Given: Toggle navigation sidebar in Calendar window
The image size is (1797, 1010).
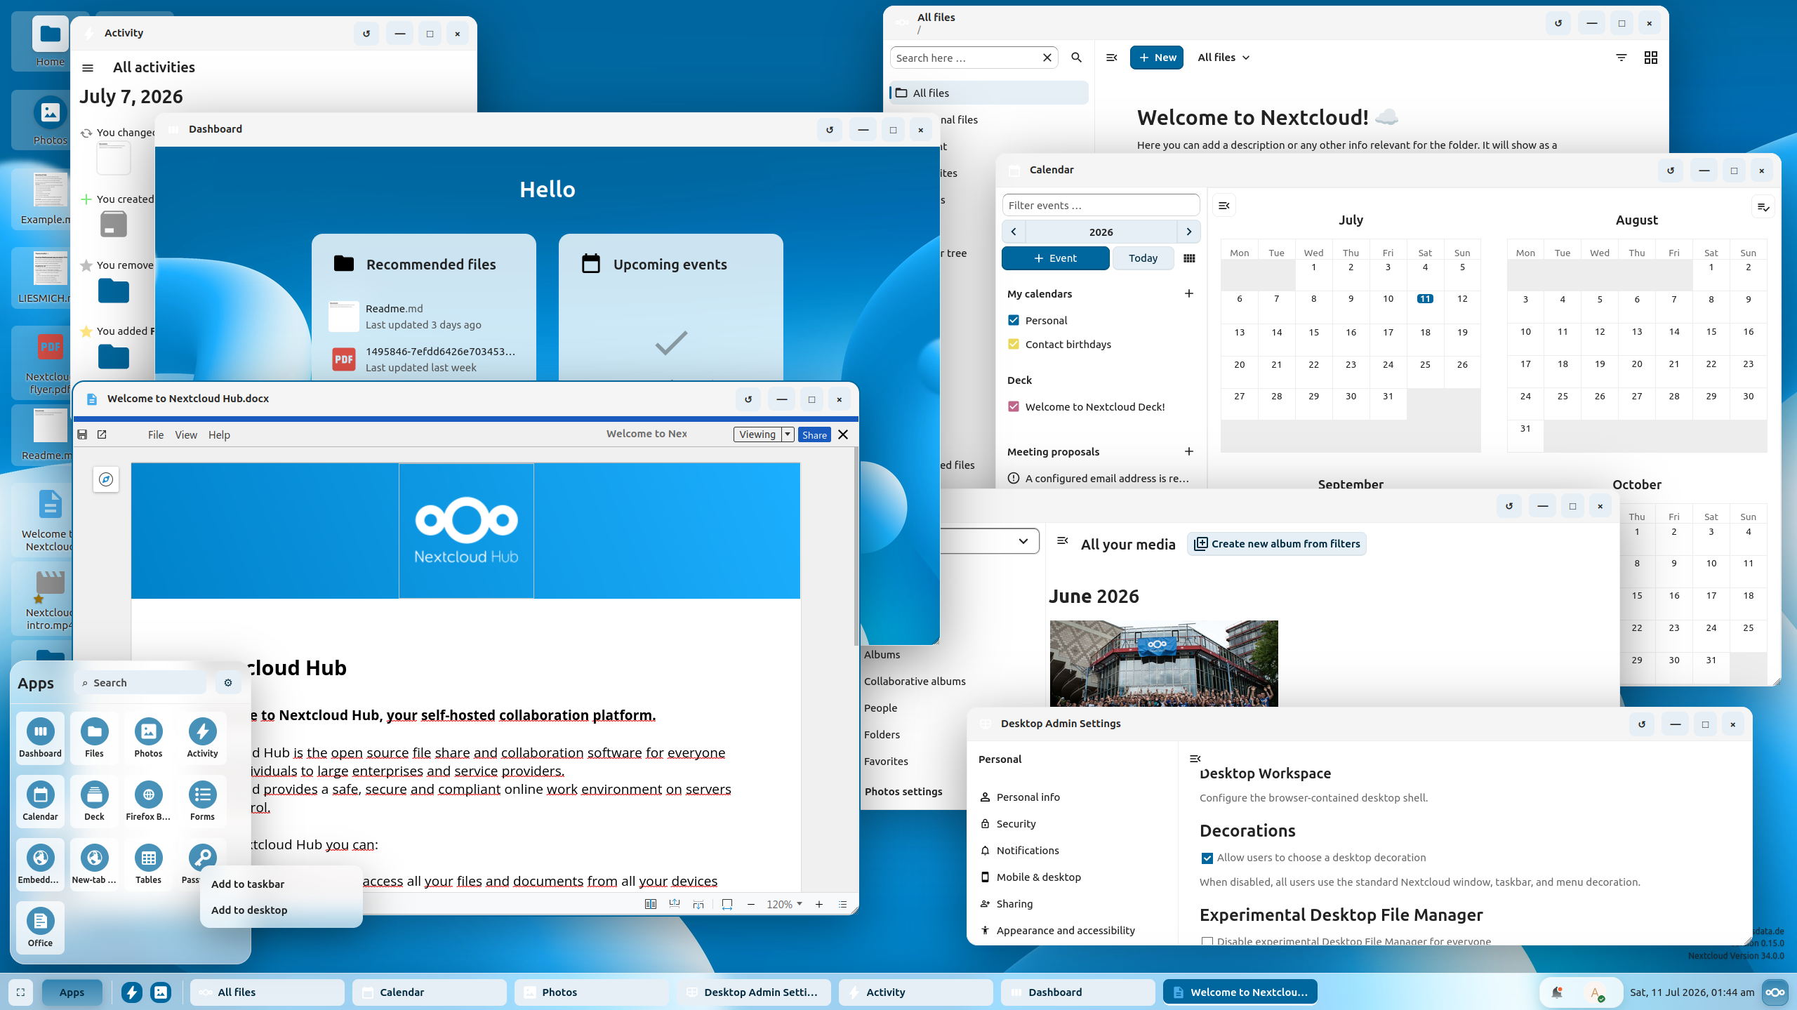Looking at the screenshot, I should (1224, 205).
